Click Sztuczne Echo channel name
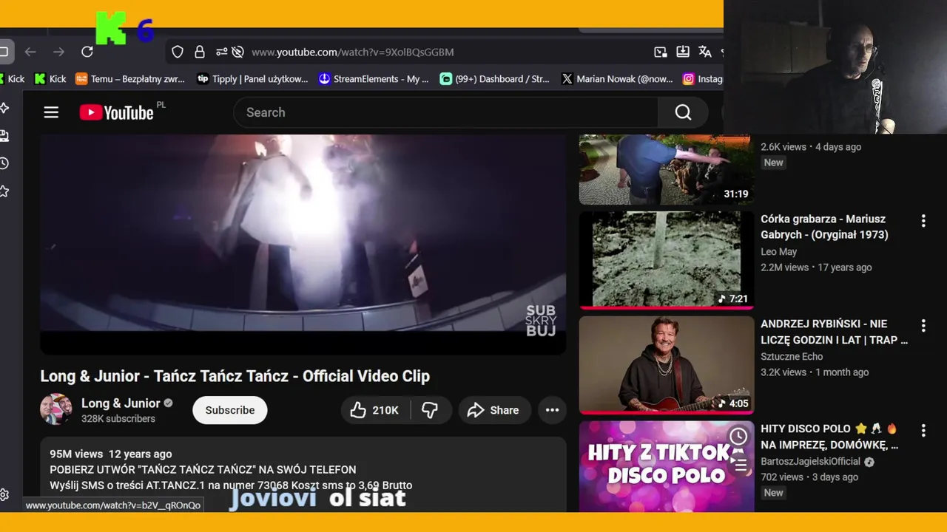 pos(792,357)
